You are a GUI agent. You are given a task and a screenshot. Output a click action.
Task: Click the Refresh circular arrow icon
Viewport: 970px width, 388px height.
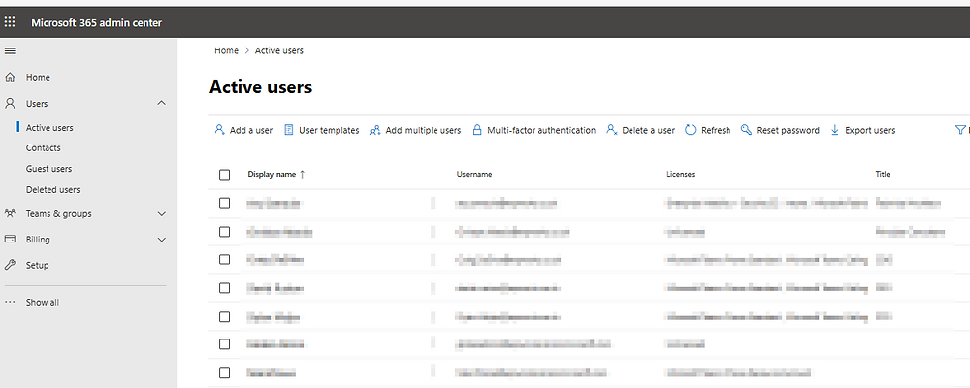coord(691,130)
